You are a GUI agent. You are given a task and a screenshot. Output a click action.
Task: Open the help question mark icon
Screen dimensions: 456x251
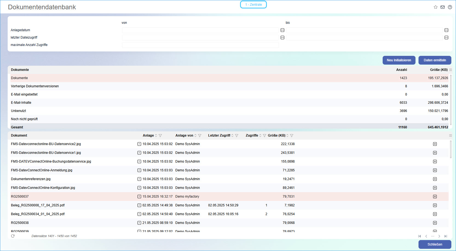tap(450, 7)
